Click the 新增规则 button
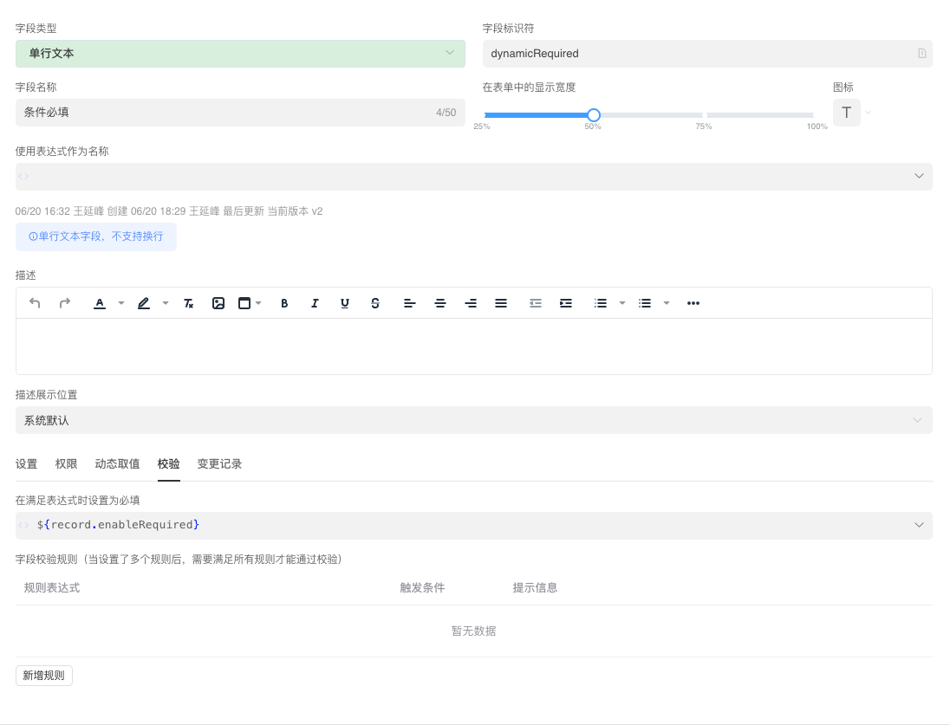This screenshot has height=725, width=950. click(x=43, y=675)
